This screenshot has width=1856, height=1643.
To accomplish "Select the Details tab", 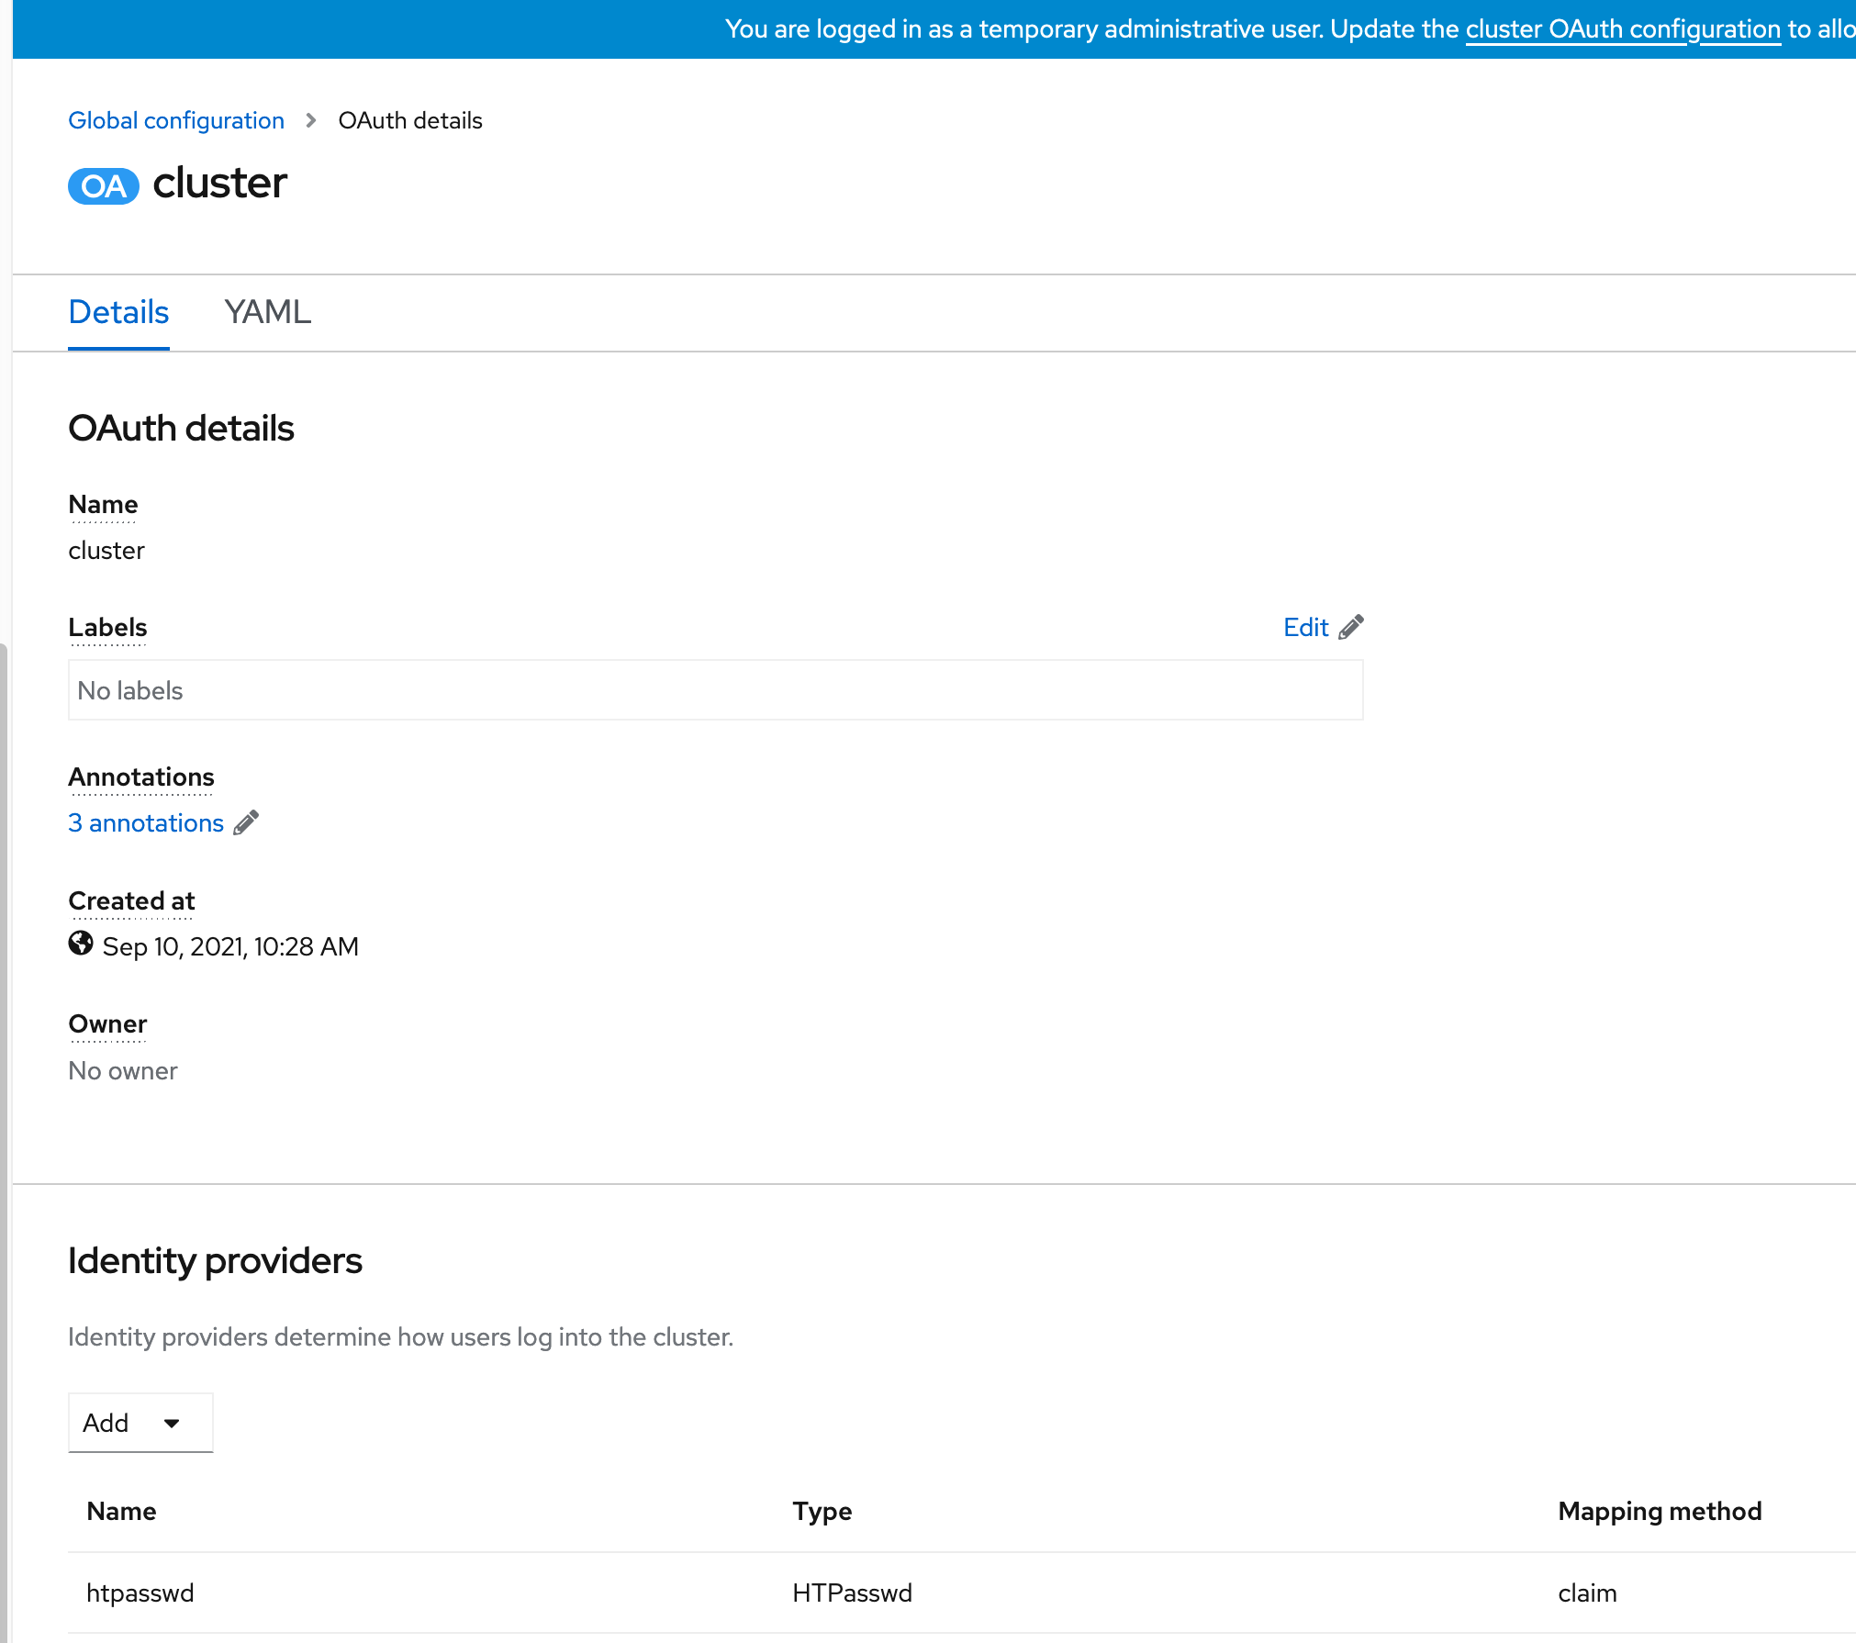I will point(118,312).
